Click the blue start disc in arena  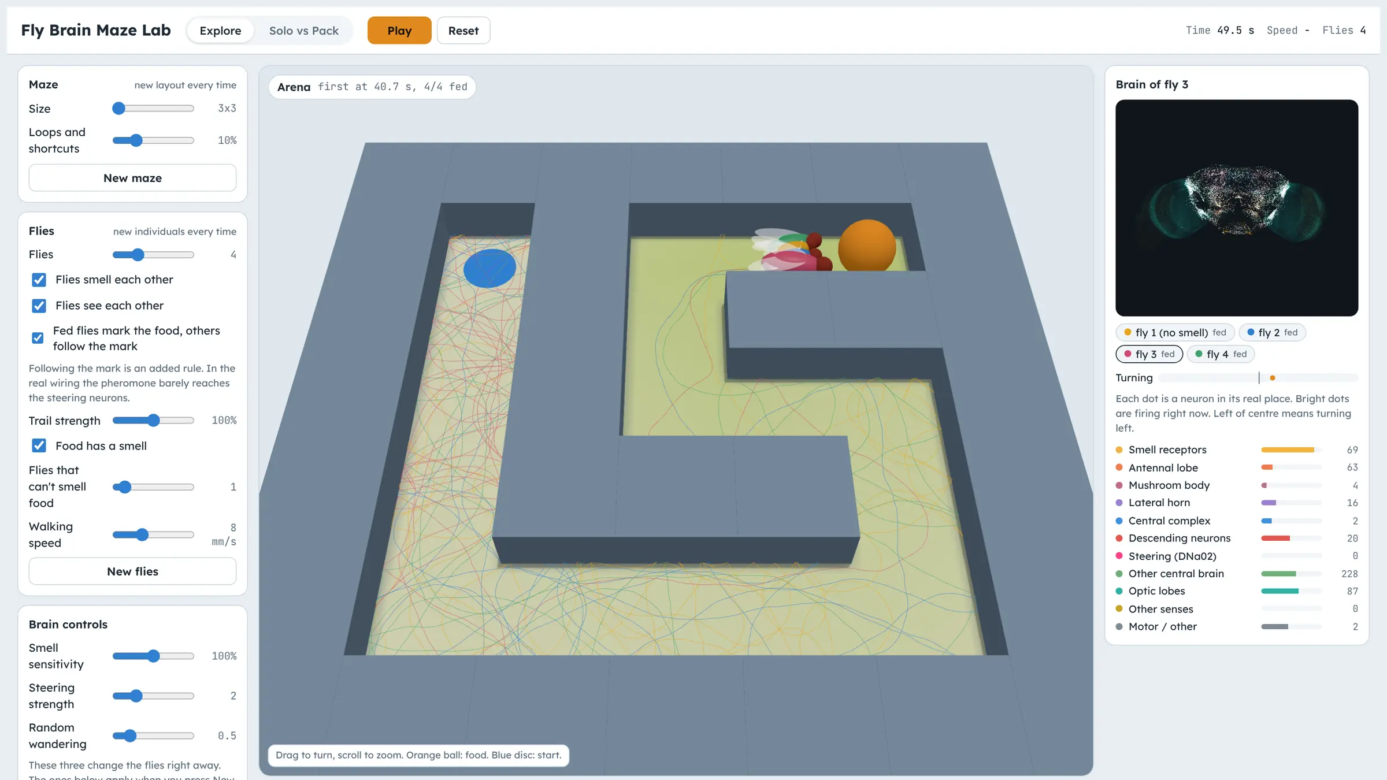489,268
